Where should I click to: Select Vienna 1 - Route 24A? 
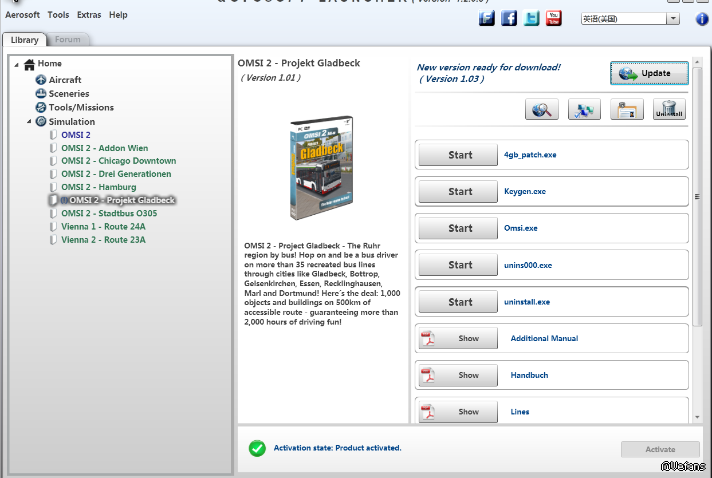[x=103, y=227]
